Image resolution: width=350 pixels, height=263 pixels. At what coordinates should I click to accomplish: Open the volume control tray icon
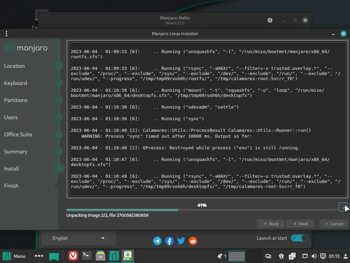click(314, 256)
